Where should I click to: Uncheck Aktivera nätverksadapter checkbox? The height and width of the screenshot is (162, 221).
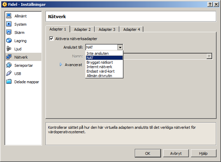point(52,39)
